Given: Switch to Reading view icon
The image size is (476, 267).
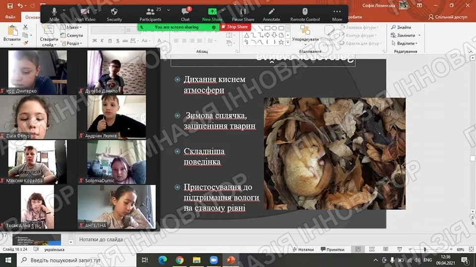Looking at the screenshot, I should [x=386, y=249].
